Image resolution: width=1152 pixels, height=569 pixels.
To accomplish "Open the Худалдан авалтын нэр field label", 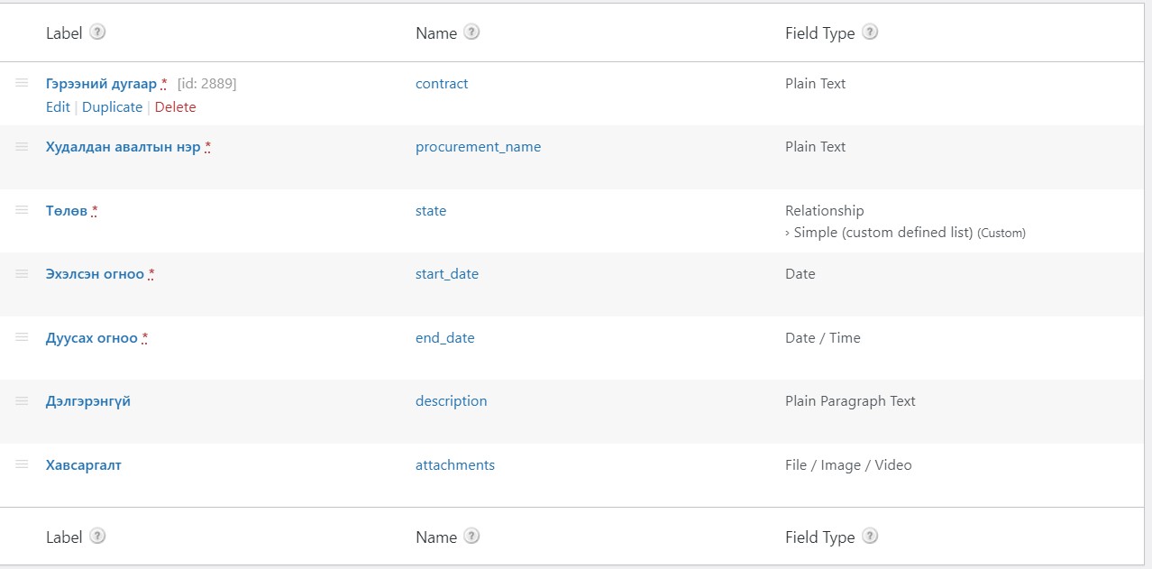I will [123, 147].
